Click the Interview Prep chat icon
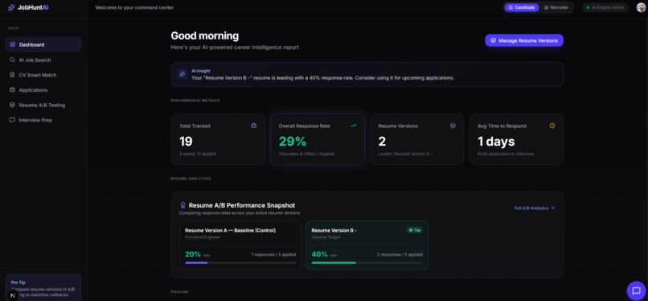This screenshot has width=648, height=301. (x=12, y=120)
